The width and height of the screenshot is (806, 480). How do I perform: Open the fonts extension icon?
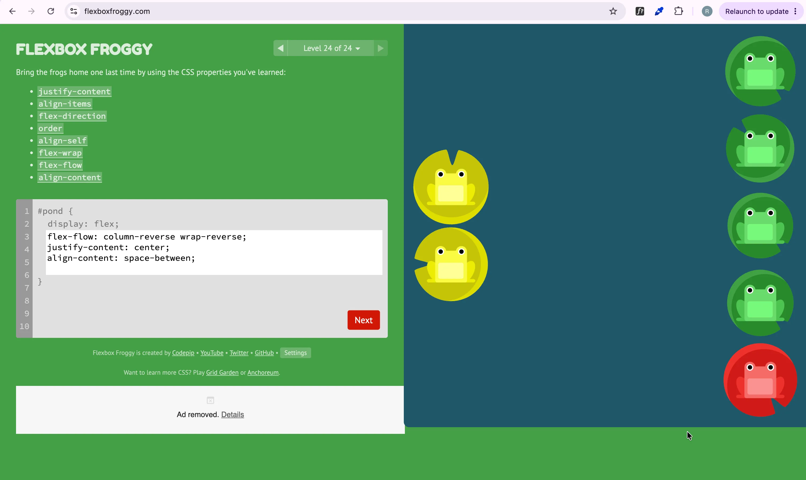pos(640,11)
